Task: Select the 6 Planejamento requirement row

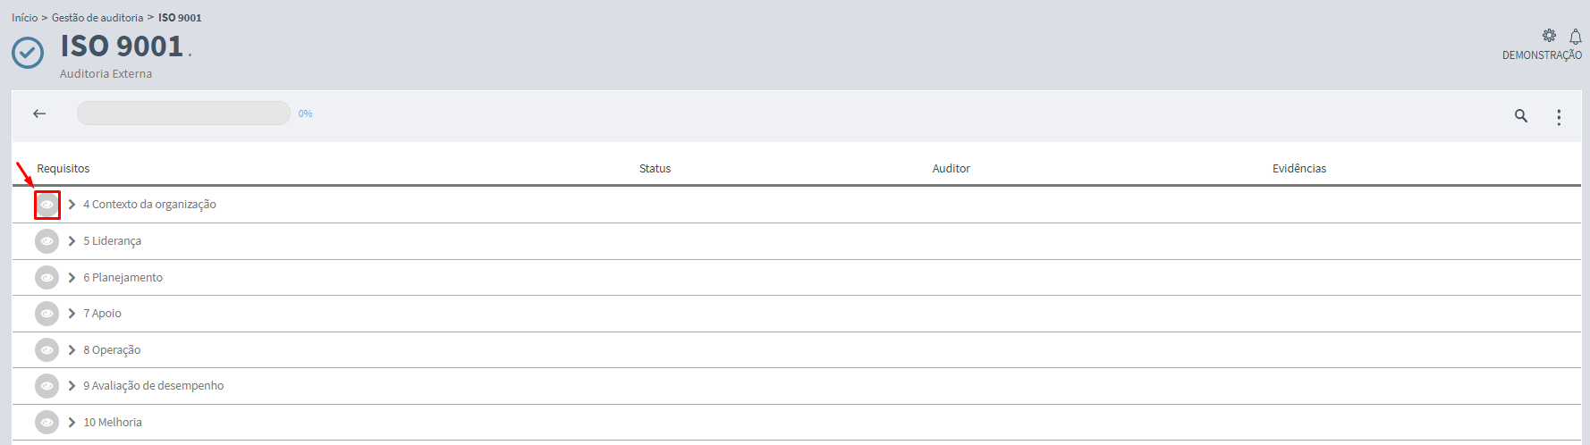Action: (x=796, y=278)
